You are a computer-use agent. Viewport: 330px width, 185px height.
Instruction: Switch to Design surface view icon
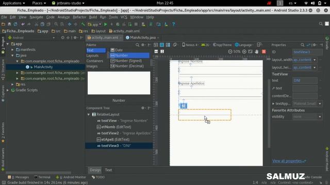(x=156, y=45)
